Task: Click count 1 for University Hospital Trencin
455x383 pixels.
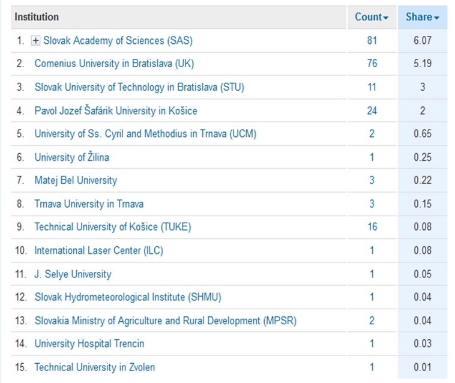Action: click(x=372, y=343)
